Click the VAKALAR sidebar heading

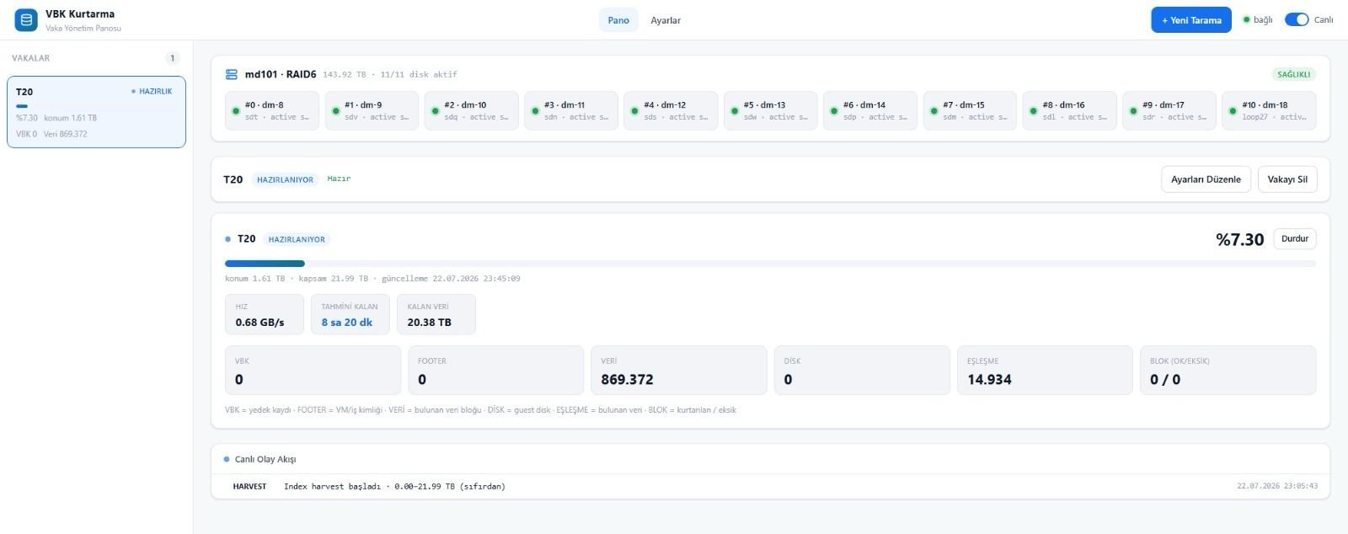[31, 58]
